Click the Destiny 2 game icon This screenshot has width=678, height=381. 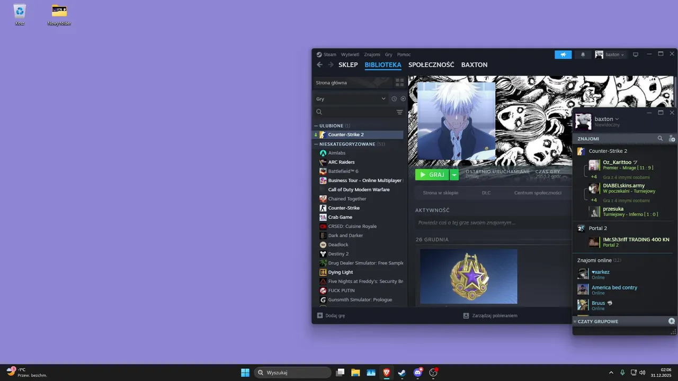coord(323,254)
